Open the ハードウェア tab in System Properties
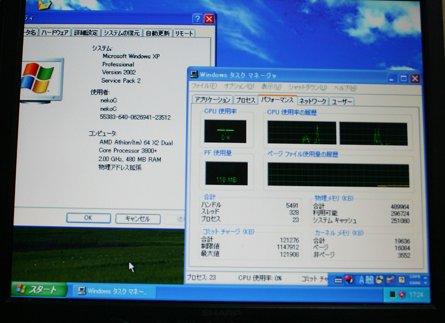 (x=55, y=32)
